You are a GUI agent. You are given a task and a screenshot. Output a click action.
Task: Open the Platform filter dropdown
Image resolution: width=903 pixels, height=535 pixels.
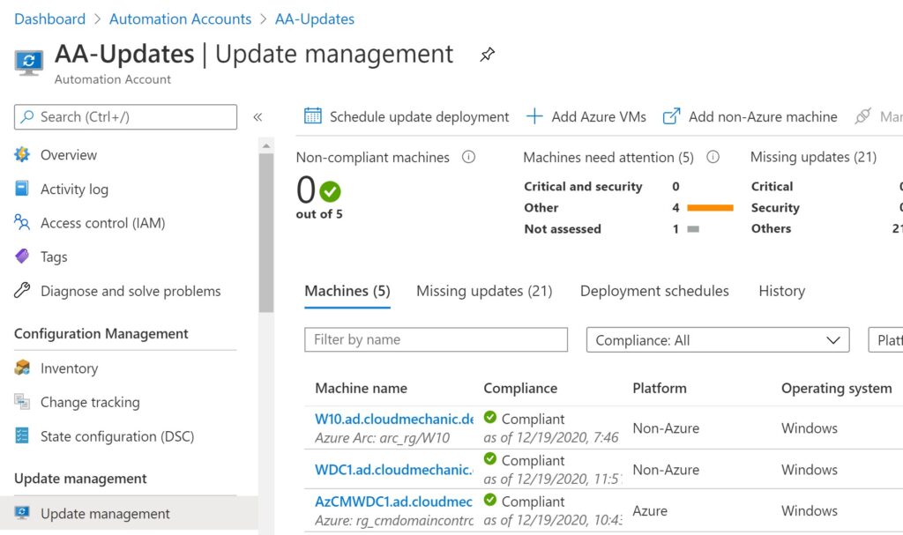885,340
